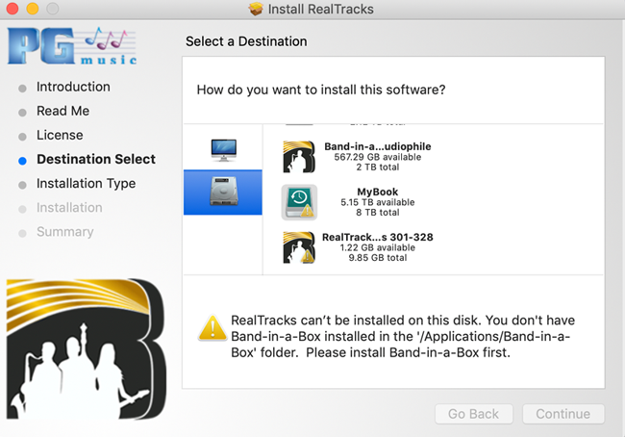Click "567.29 GB available" text
Viewport: 625px width, 437px height.
coord(378,157)
